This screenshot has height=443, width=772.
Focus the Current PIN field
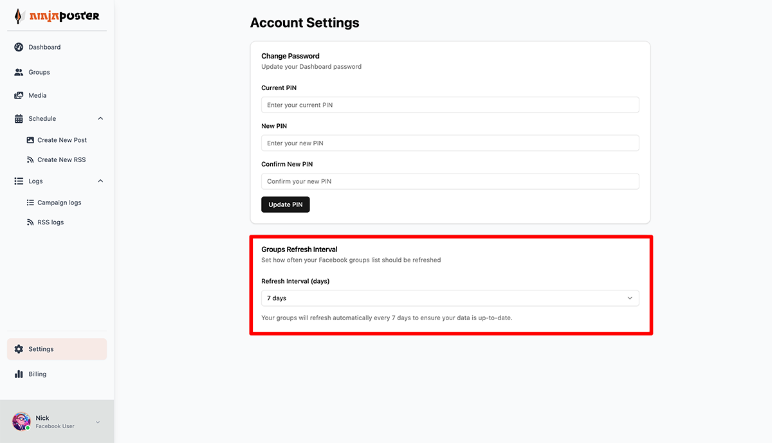point(450,105)
